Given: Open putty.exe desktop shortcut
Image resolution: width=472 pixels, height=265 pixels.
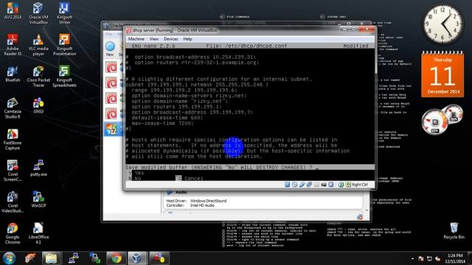Looking at the screenshot, I should (38, 169).
